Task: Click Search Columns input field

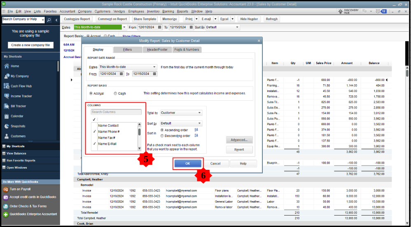Action: pos(116,112)
